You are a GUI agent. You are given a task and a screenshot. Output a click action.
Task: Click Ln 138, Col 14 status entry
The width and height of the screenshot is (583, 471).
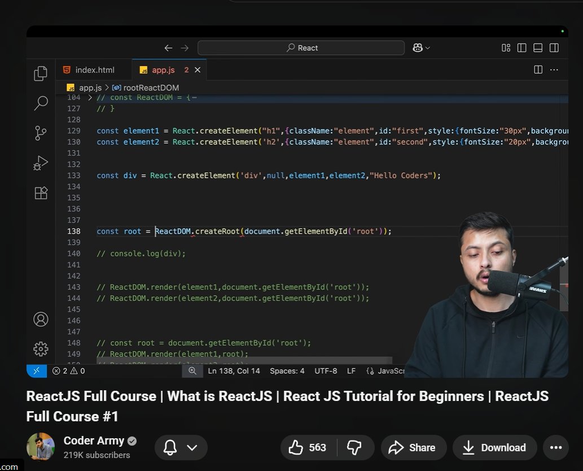pyautogui.click(x=234, y=371)
